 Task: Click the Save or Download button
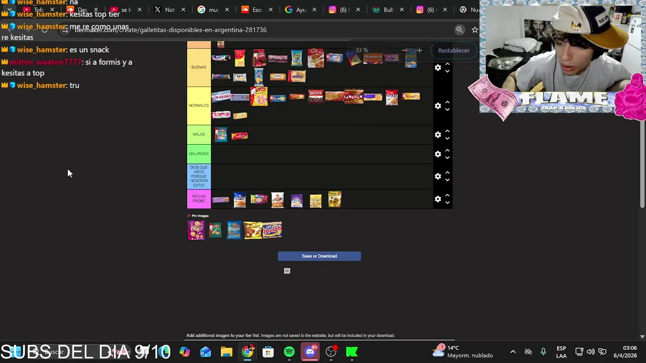tap(319, 256)
